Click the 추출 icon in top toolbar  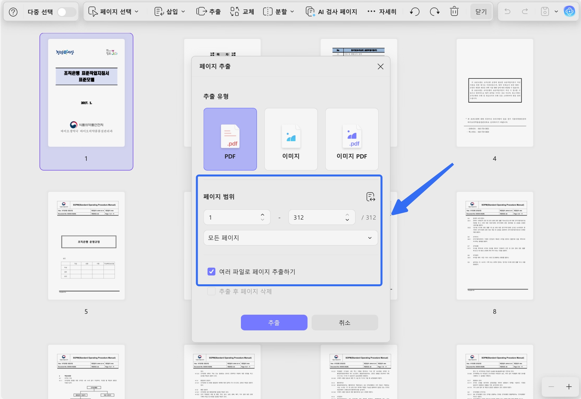(x=201, y=12)
